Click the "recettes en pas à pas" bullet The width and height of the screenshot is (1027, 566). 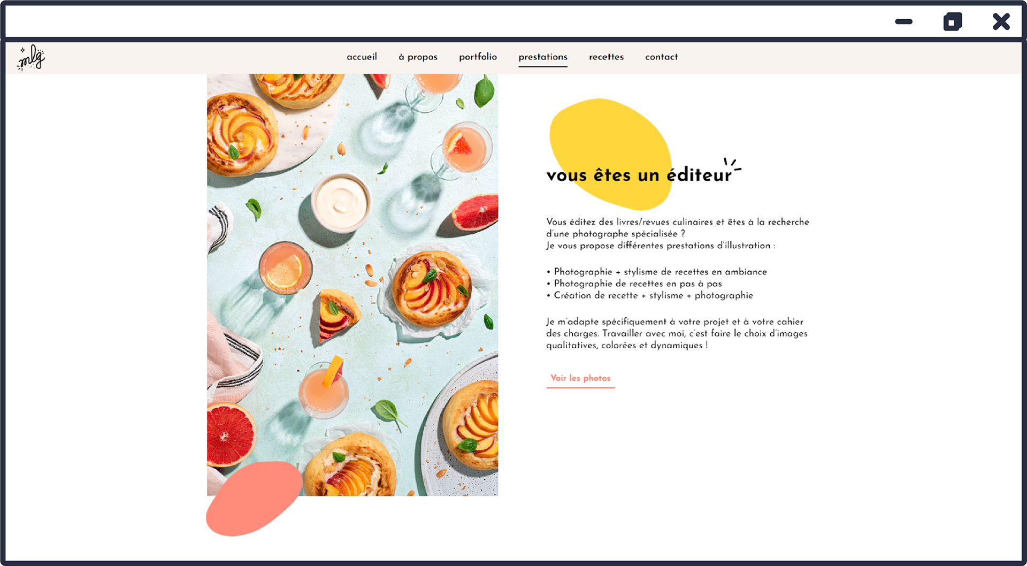tap(634, 284)
